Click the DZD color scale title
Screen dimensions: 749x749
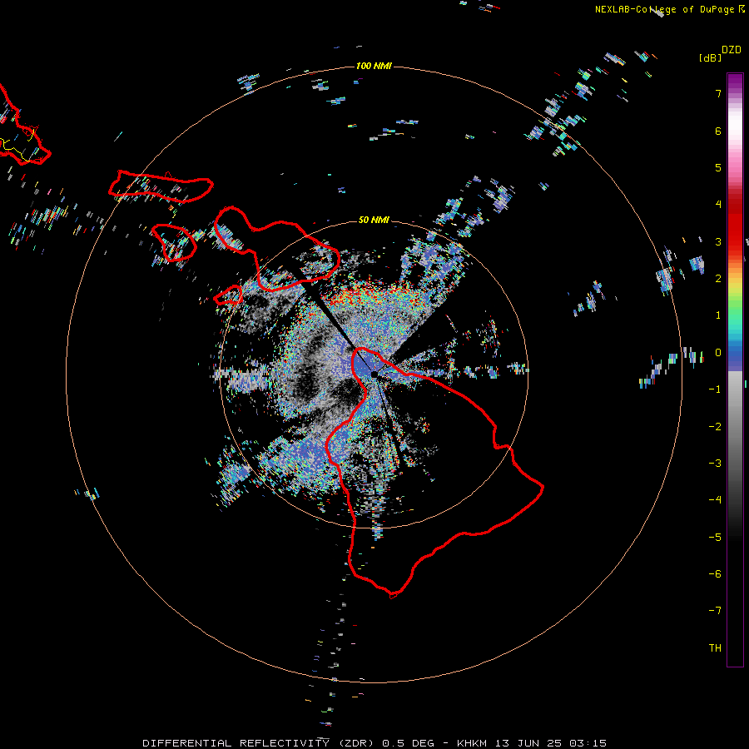[x=732, y=50]
